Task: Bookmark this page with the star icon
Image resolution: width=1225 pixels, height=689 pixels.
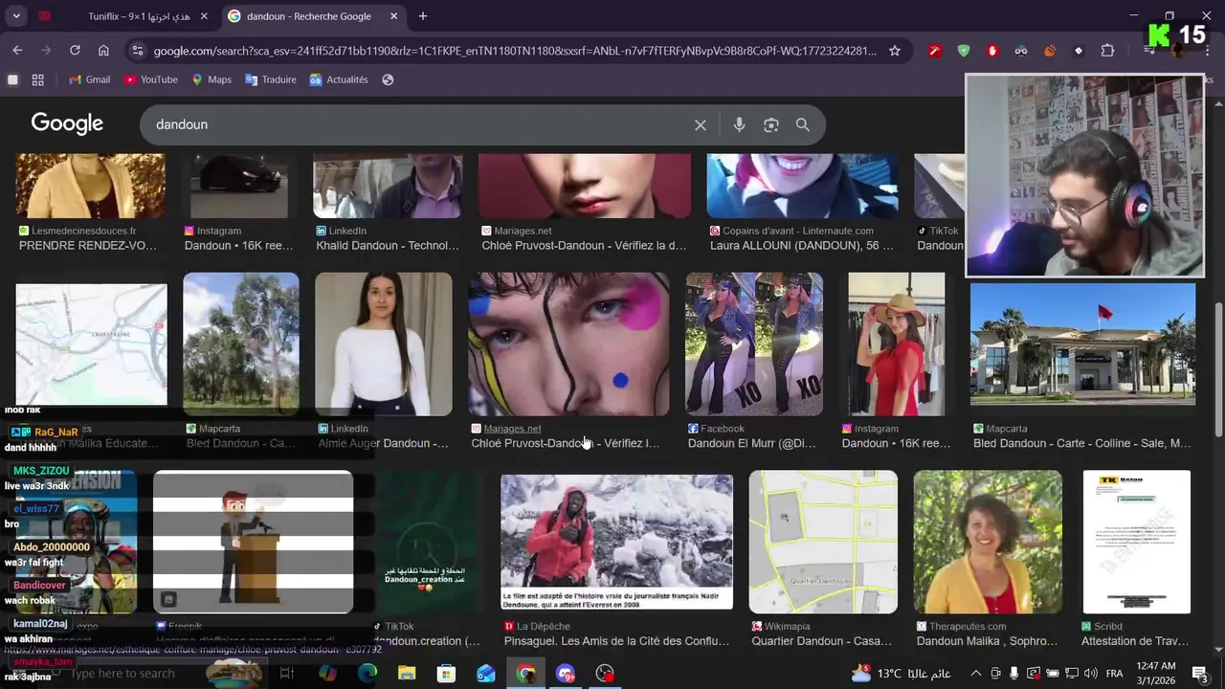Action: point(895,51)
